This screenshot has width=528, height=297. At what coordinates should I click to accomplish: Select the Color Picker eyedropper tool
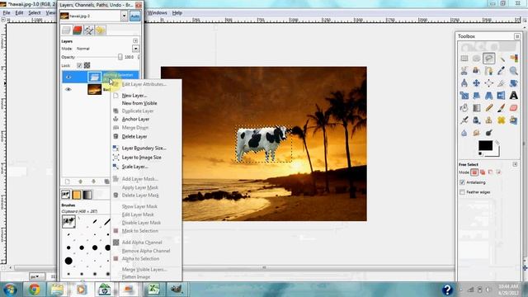coord(502,71)
